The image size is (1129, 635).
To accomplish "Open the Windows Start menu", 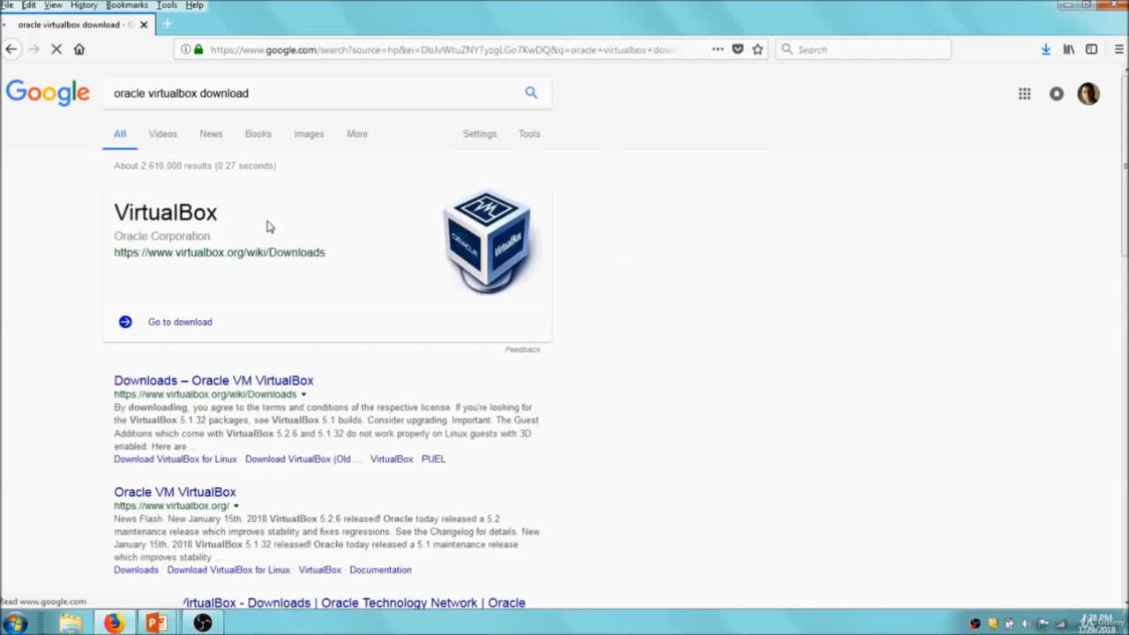I will click(15, 623).
